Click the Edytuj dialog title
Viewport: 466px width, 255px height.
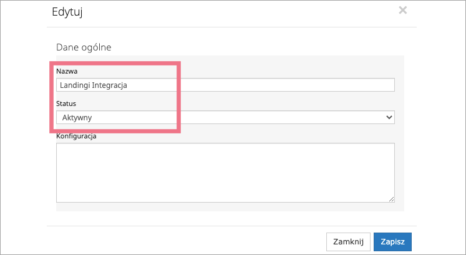(x=68, y=11)
